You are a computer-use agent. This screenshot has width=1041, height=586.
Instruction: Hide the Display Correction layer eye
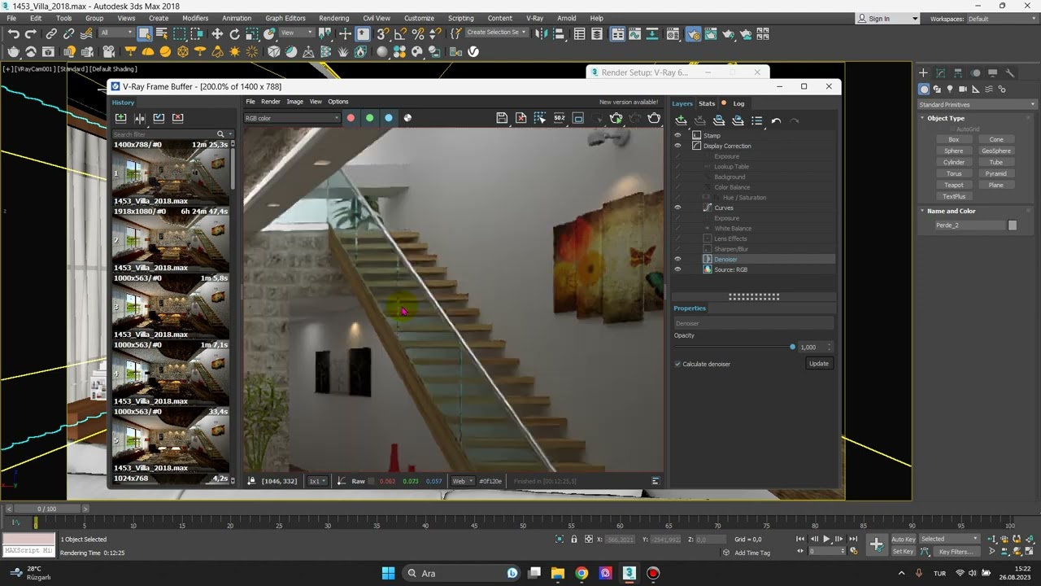coord(677,146)
